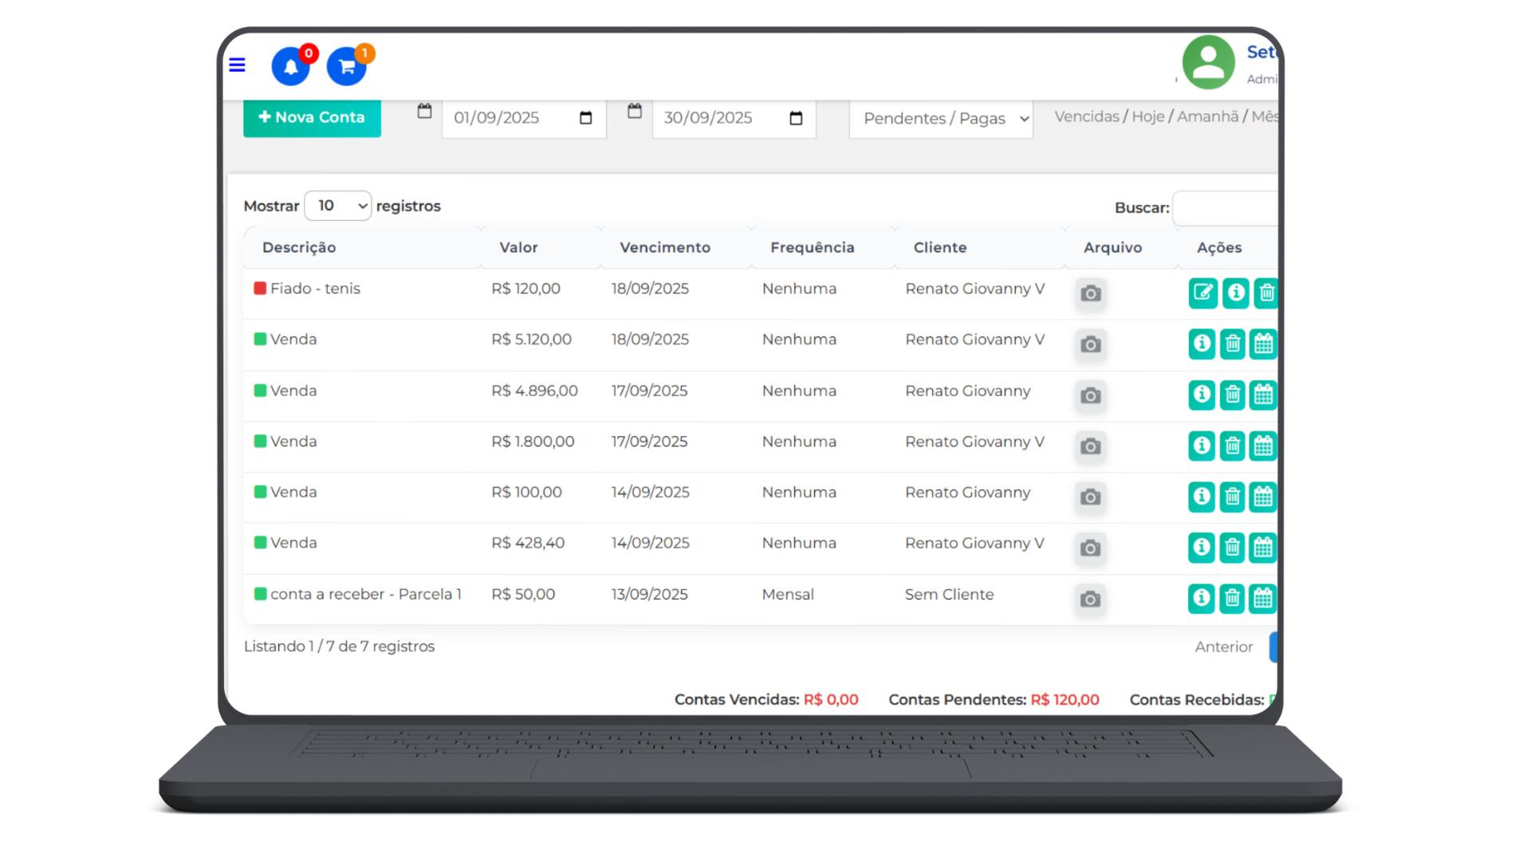Delete the R$ 5.120,00 Venda entry
Screen dimensions: 1531x861
point(1233,344)
